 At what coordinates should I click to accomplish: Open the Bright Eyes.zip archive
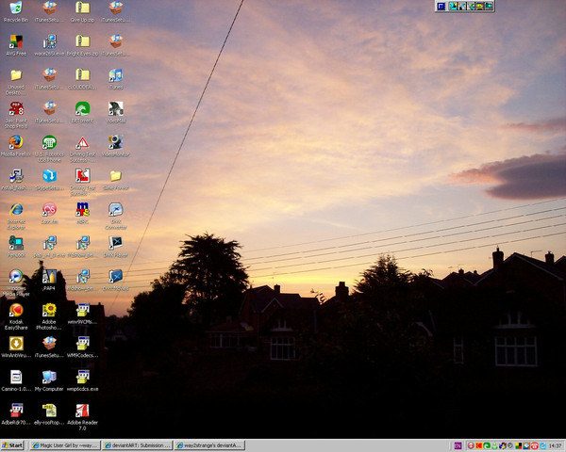click(x=82, y=42)
